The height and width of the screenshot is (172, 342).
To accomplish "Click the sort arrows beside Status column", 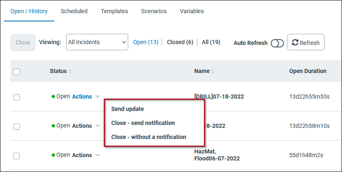I will pyautogui.click(x=70, y=71).
